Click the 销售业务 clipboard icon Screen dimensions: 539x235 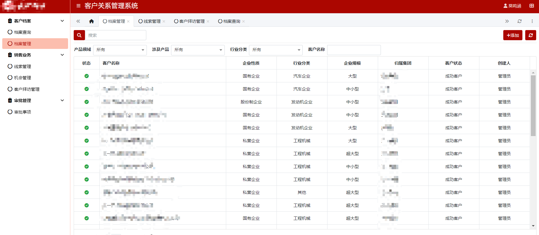point(10,55)
